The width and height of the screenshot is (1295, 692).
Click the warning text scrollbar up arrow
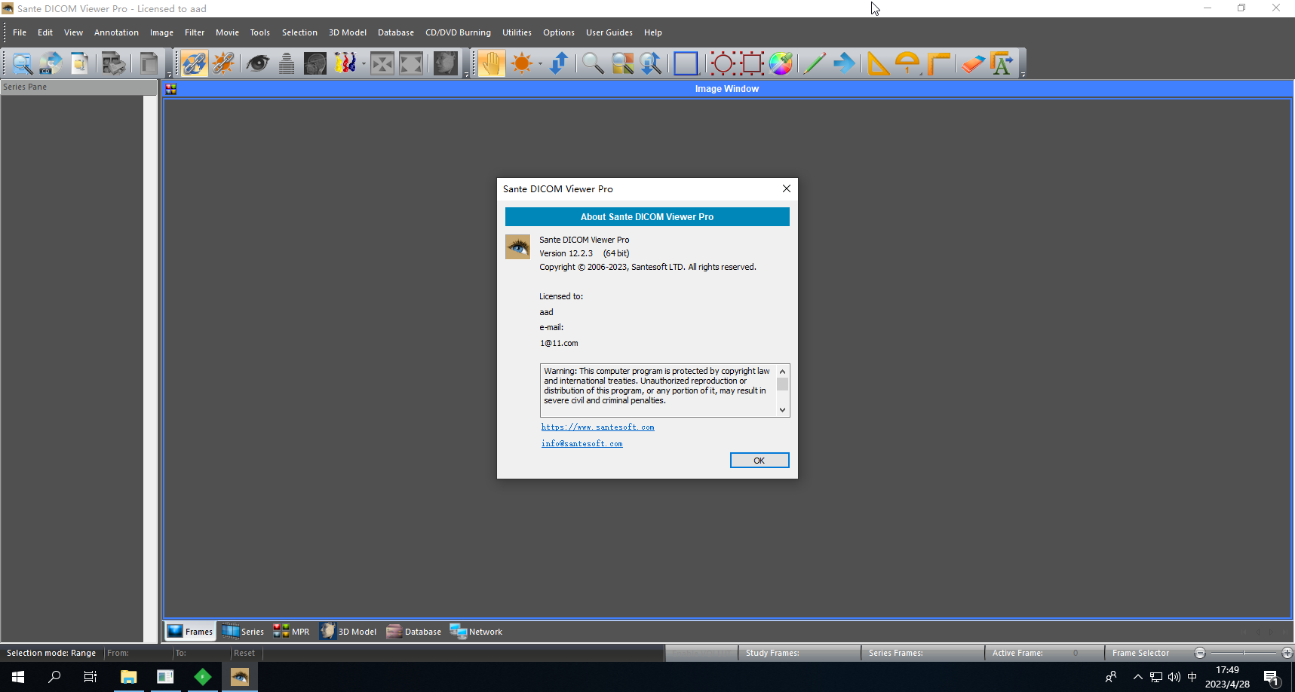pyautogui.click(x=783, y=371)
